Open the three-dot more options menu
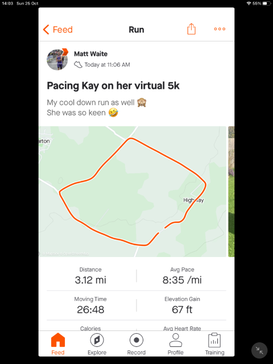This screenshot has height=364, width=273. point(220,29)
